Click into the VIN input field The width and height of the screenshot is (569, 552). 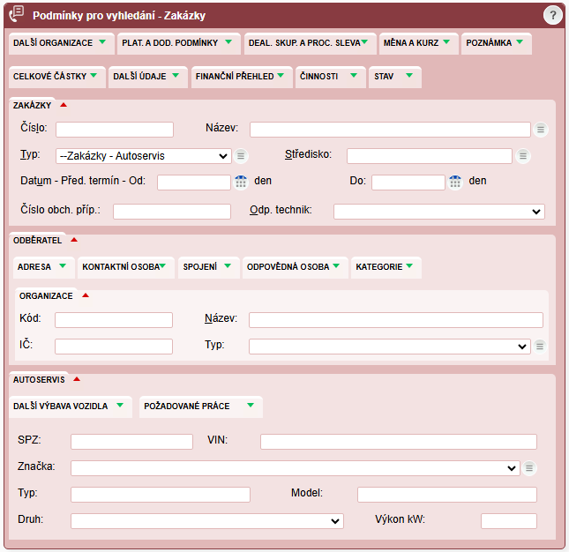point(398,442)
